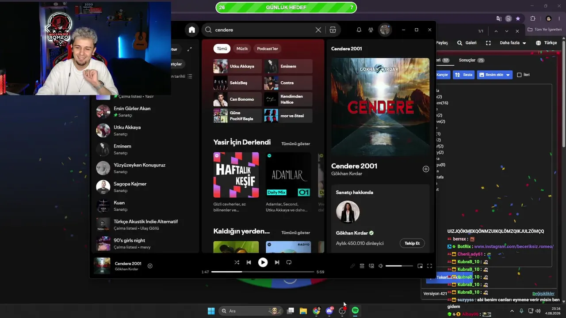Mute the Spotify volume speaker icon

click(x=381, y=266)
